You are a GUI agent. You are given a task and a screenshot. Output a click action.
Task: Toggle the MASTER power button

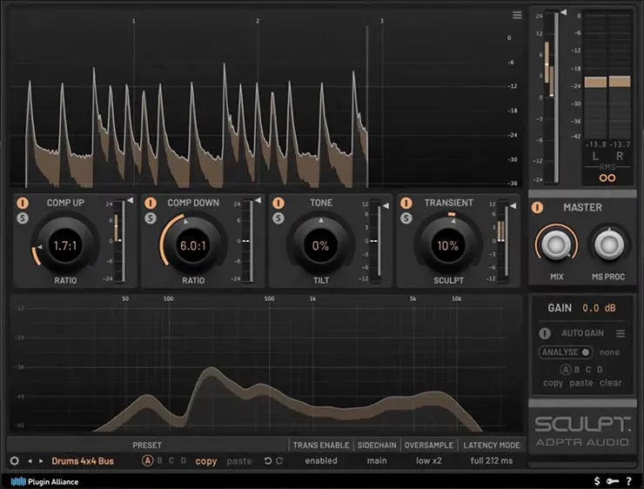(537, 207)
